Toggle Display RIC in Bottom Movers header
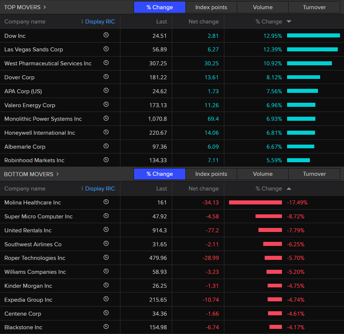 click(100, 189)
